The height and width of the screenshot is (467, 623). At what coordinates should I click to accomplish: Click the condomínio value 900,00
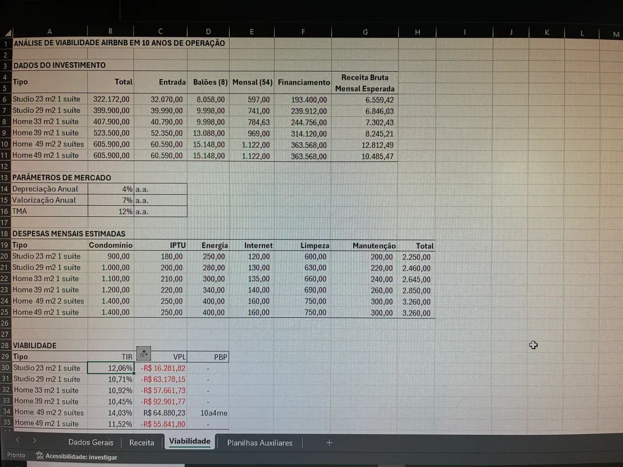point(119,256)
